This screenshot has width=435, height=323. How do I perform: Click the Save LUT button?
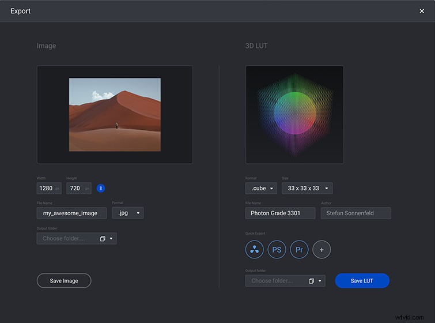click(x=362, y=281)
